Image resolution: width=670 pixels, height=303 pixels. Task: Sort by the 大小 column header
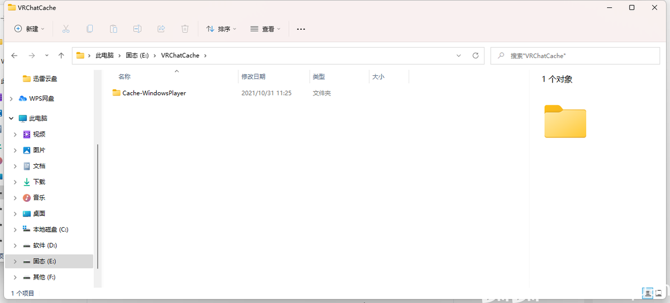click(378, 76)
